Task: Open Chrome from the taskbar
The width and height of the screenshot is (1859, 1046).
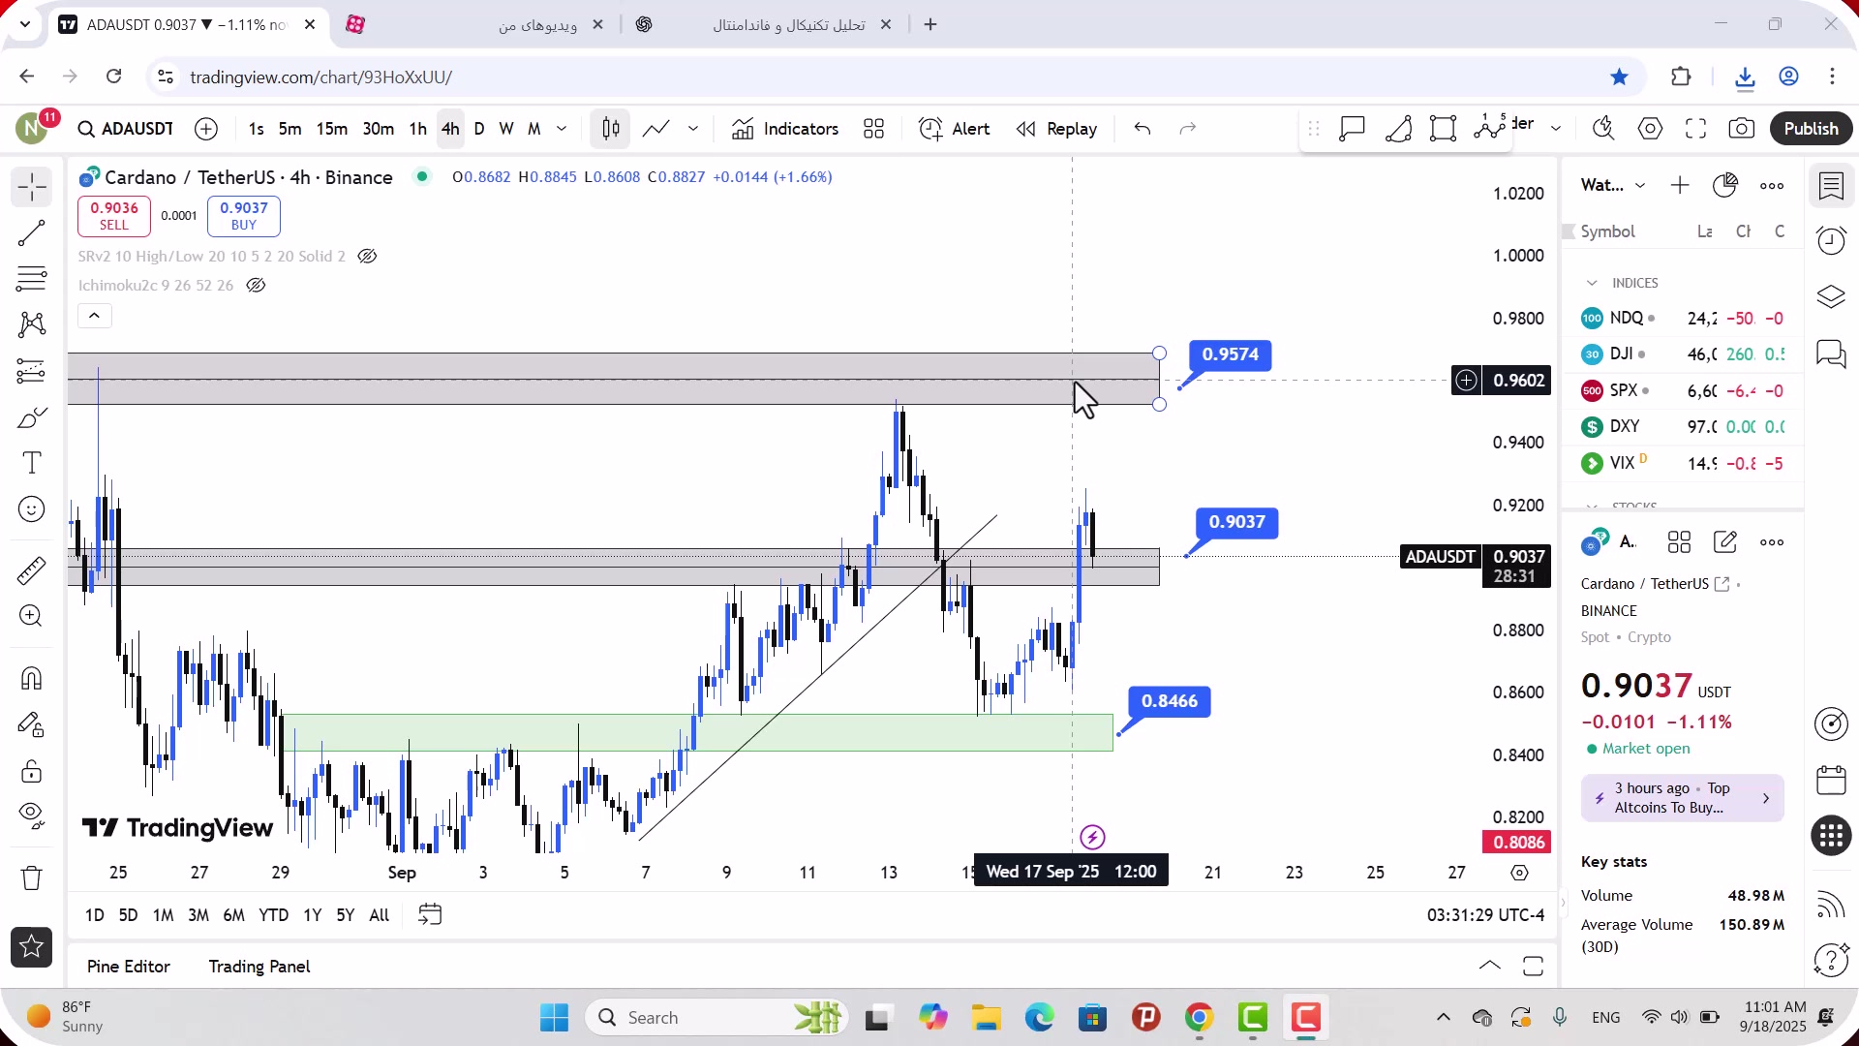Action: pyautogui.click(x=1199, y=1018)
